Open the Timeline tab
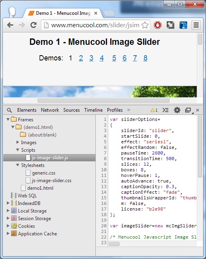206x259 pixels. click(x=93, y=110)
